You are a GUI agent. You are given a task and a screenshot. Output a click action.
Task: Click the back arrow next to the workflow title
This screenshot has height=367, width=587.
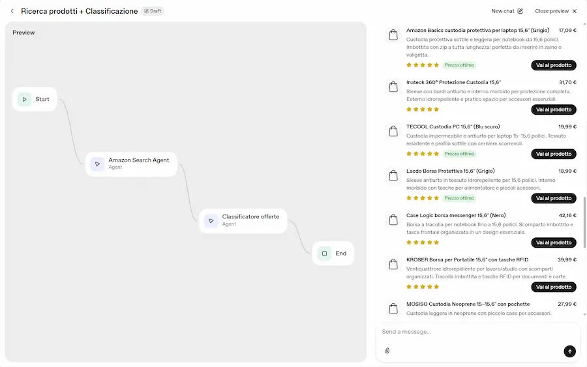12,11
